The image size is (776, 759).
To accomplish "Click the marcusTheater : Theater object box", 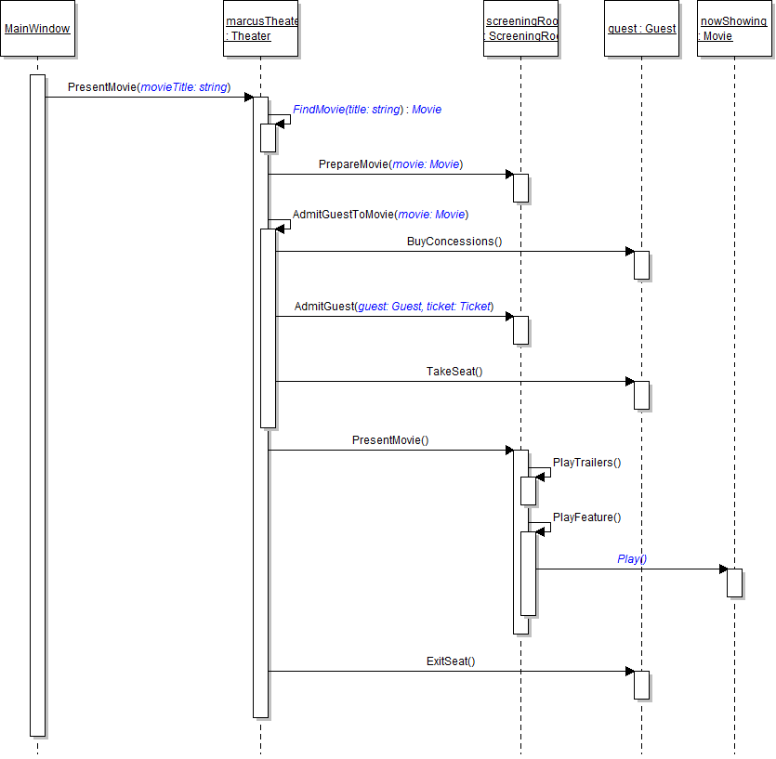I will coord(261,29).
